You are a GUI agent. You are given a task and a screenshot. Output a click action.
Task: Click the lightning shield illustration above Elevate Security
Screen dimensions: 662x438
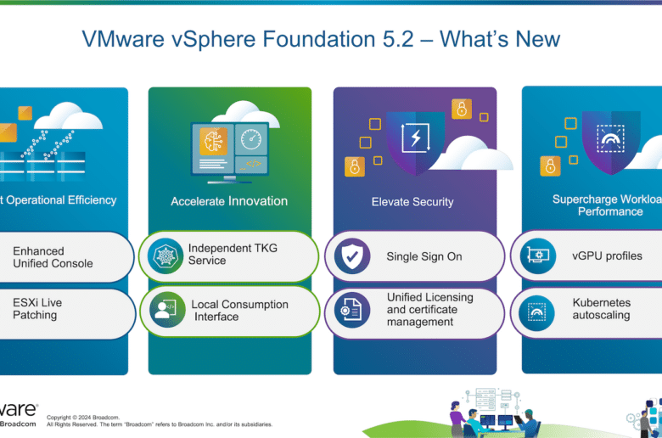415,143
